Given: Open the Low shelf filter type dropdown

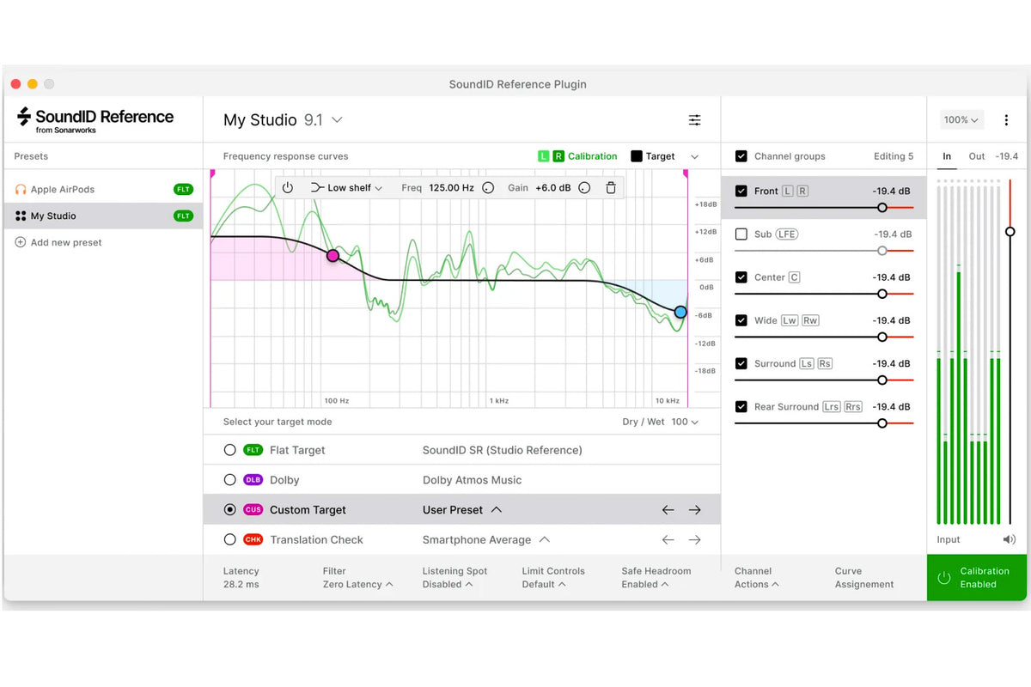Looking at the screenshot, I should point(346,187).
